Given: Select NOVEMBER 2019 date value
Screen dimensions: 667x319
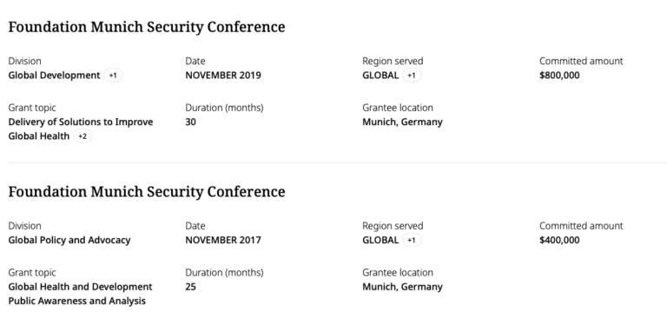Looking at the screenshot, I should pos(223,76).
